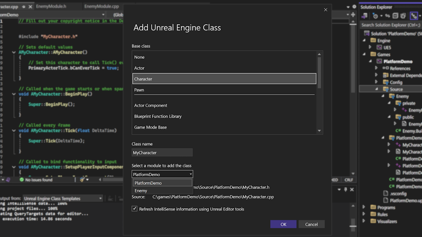The image size is (422, 237).
Task: Pin the Output panel with pushpin icon
Action: click(346, 190)
